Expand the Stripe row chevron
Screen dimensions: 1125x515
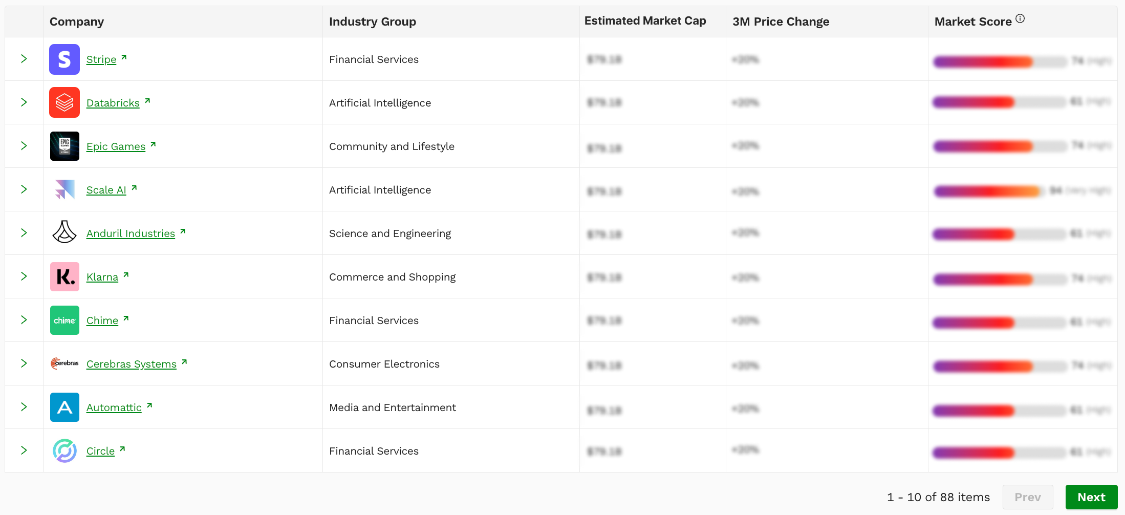coord(24,59)
